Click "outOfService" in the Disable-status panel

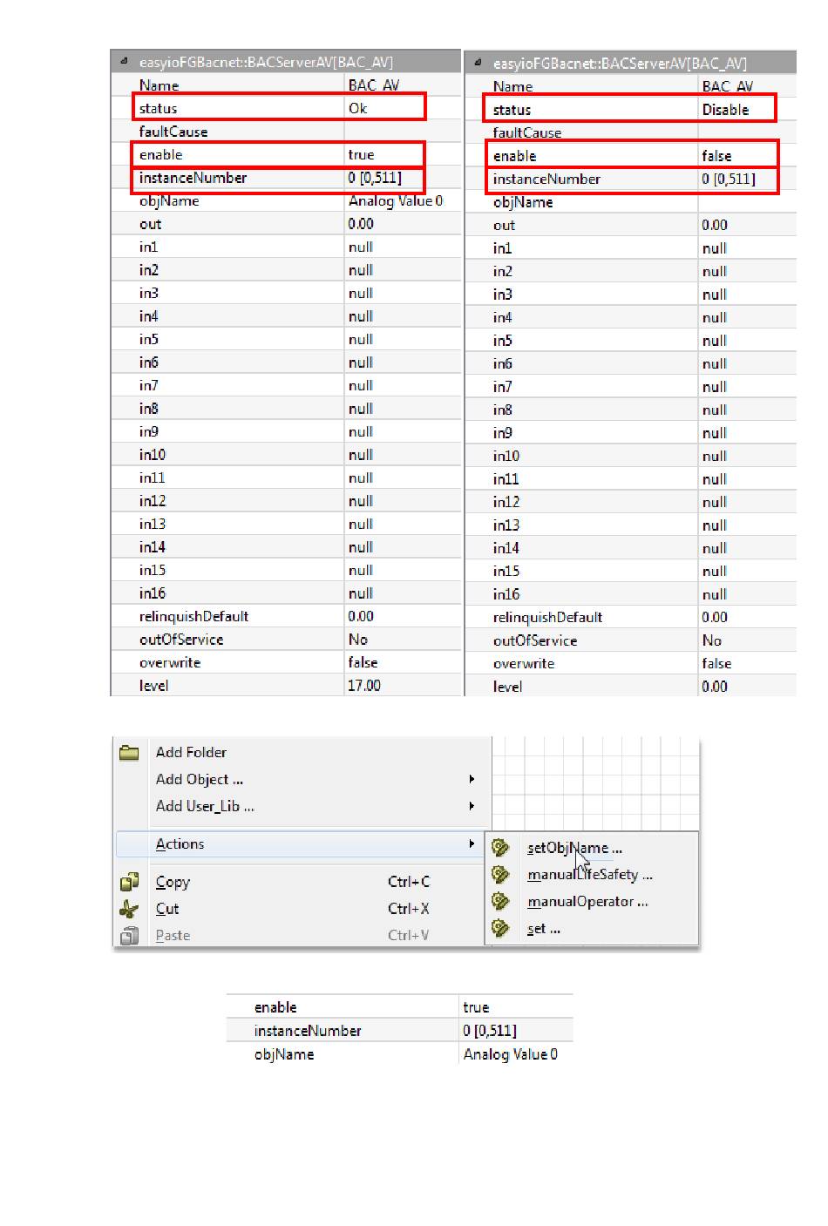coord(534,640)
